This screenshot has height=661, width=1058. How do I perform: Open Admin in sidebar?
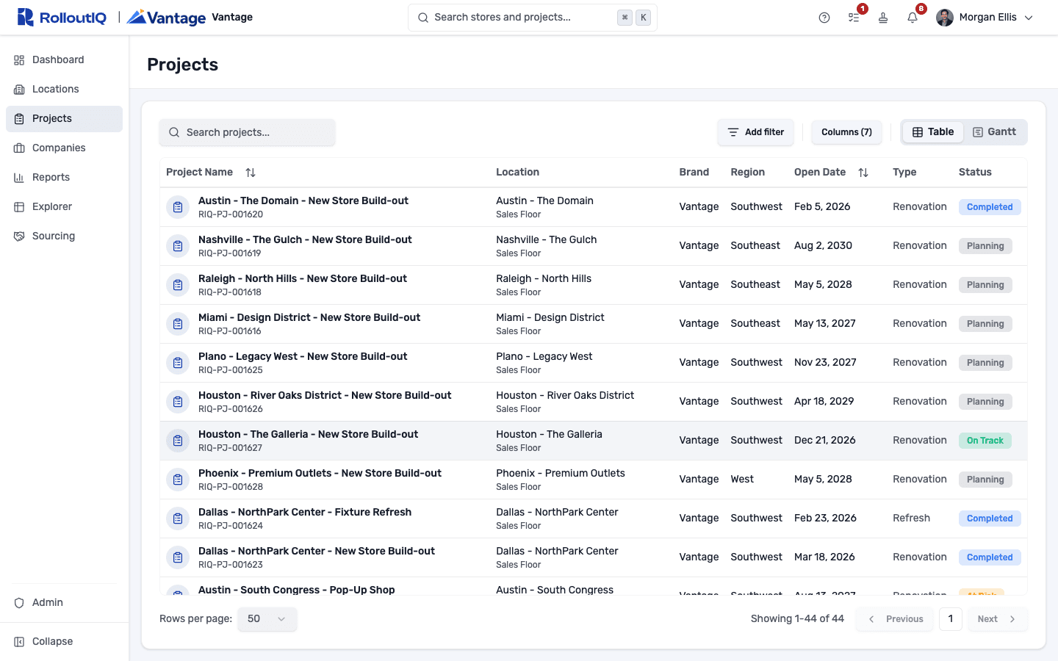(64, 603)
